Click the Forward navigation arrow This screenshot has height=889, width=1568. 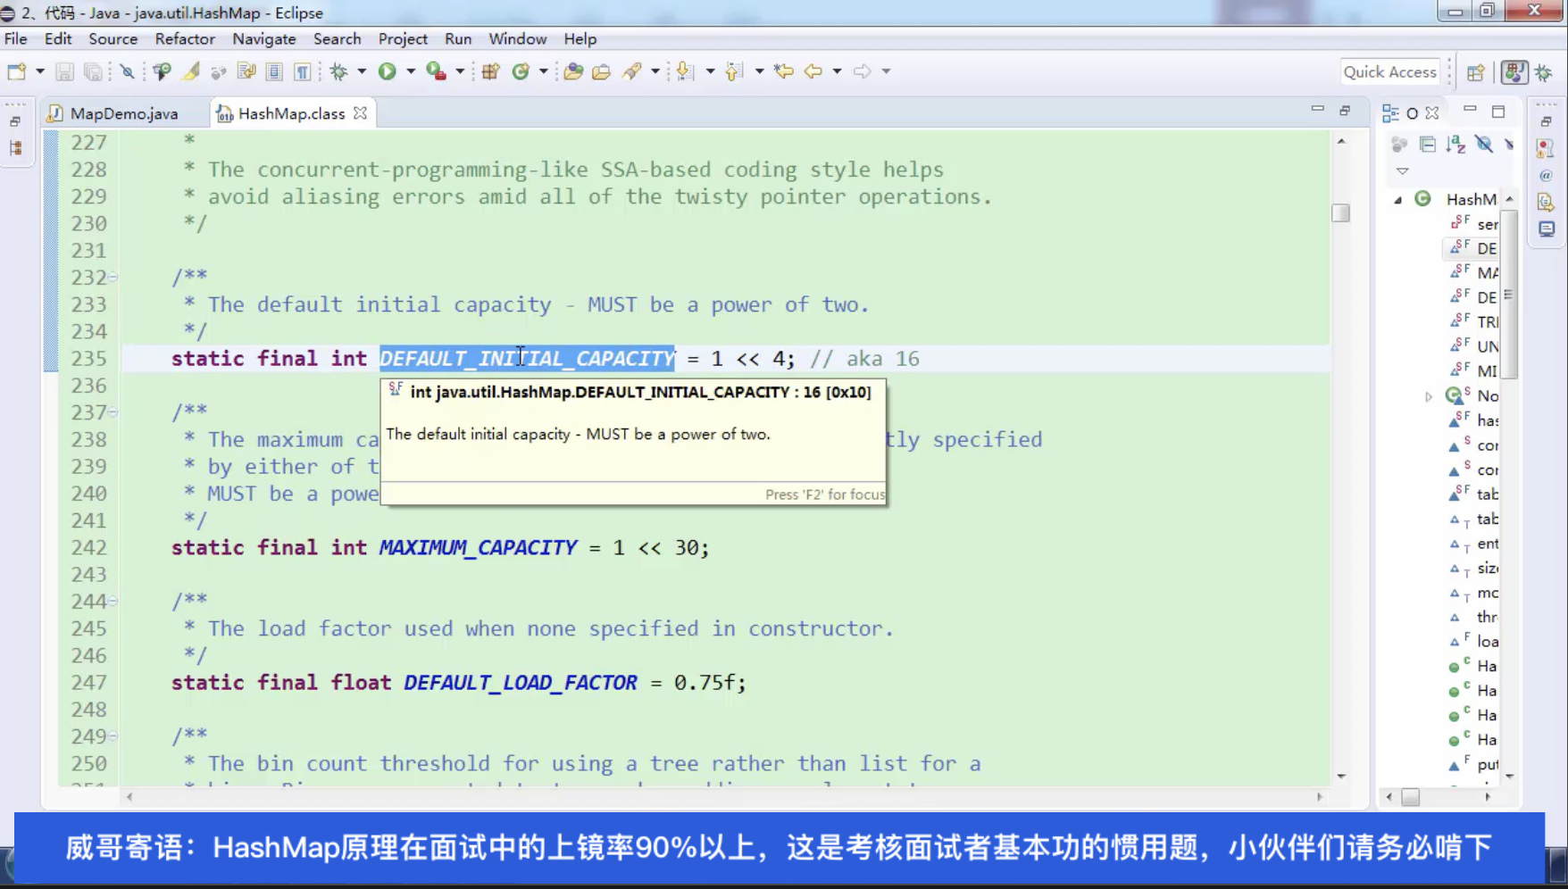(x=862, y=71)
